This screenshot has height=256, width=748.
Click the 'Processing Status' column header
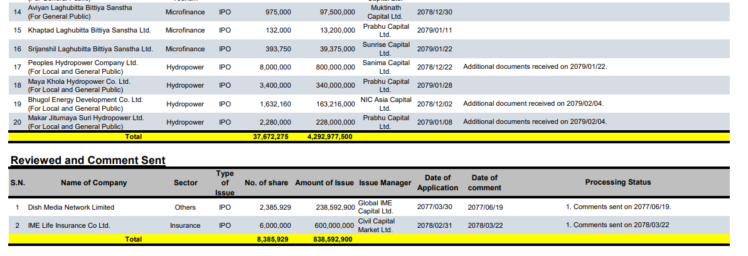tap(617, 182)
